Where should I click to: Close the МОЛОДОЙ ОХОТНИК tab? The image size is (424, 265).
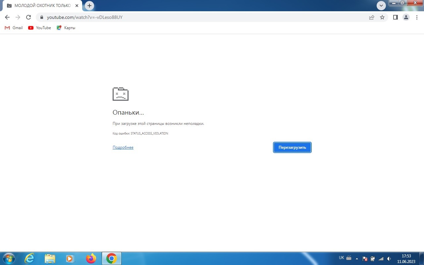tap(77, 6)
